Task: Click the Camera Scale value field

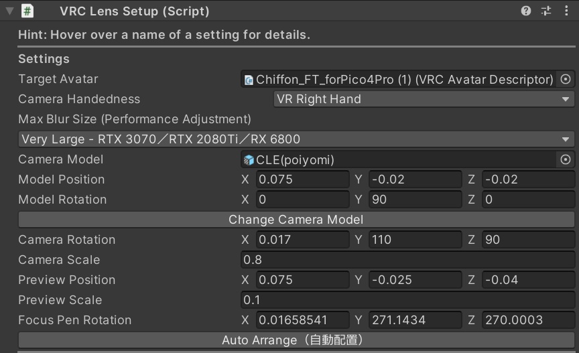Action: [407, 260]
